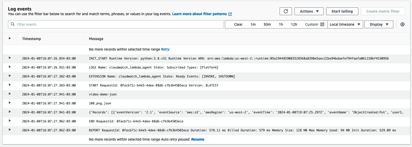Click the calendar icon beside Custom
The height and width of the screenshot is (147, 412).
(322, 24)
